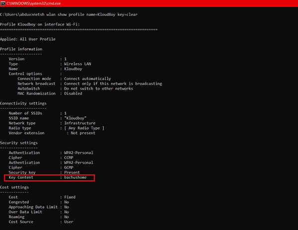Viewport: 298px width, 230px height.
Task: Click the cmd.exe icon in title bar
Action: pos(2,3)
